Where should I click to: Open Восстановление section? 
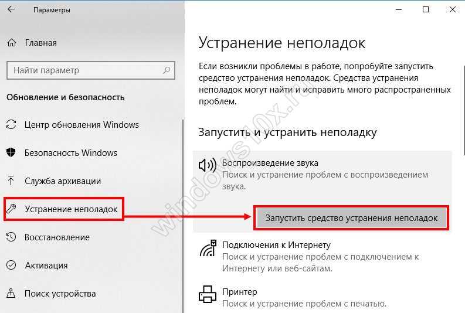click(57, 237)
